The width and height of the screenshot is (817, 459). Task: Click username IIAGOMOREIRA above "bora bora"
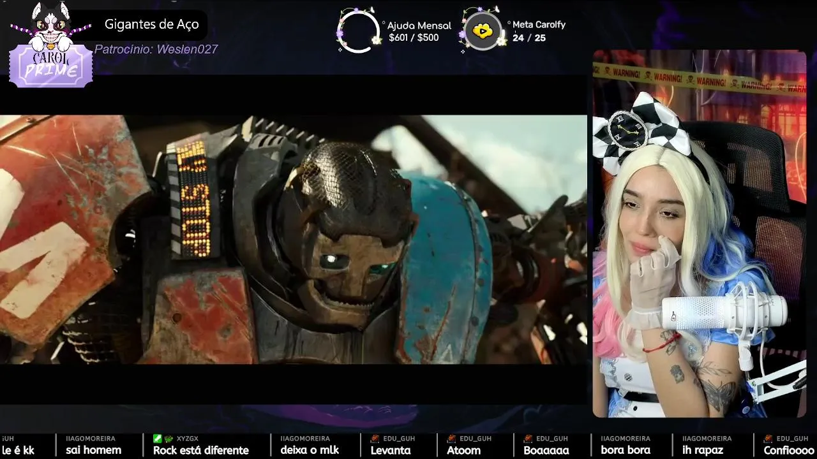626,439
